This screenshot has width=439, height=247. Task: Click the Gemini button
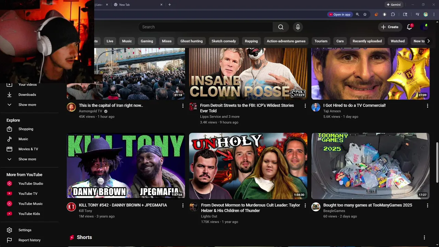coord(393,5)
